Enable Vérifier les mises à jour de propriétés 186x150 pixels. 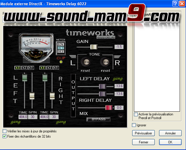tap(5, 131)
